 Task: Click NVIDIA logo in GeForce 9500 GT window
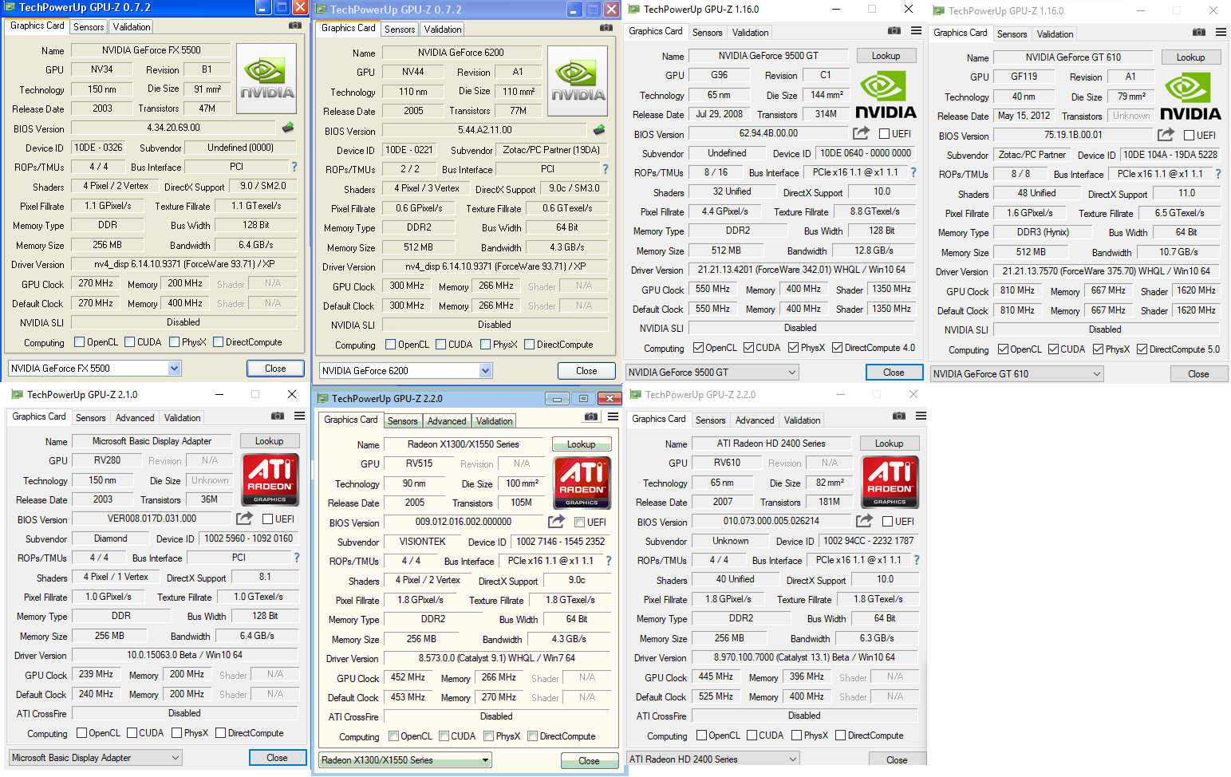pos(886,94)
